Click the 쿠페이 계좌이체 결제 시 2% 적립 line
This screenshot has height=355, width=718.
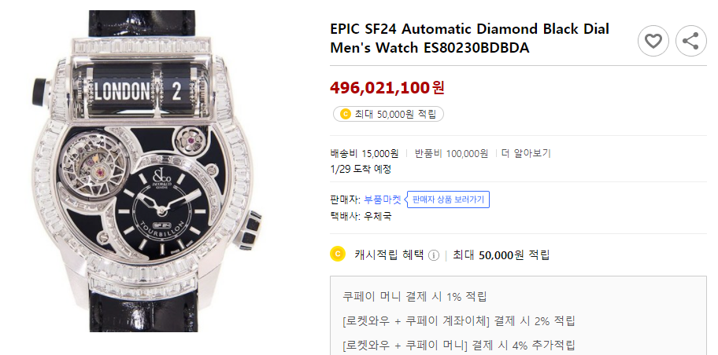pos(458,320)
